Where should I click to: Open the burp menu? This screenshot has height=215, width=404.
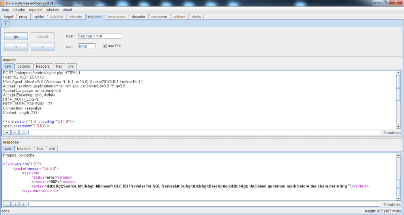coord(6,9)
